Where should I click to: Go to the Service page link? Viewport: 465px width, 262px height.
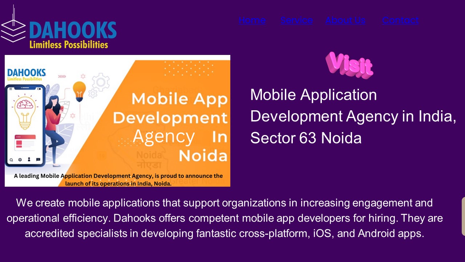[296, 20]
